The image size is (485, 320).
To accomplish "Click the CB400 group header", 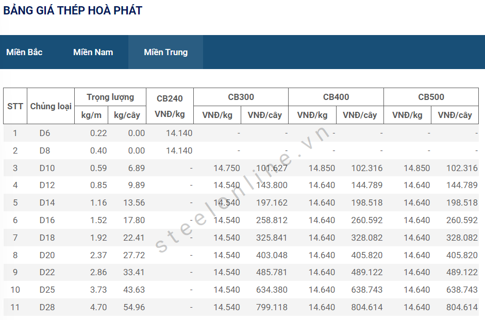I will click(336, 97).
